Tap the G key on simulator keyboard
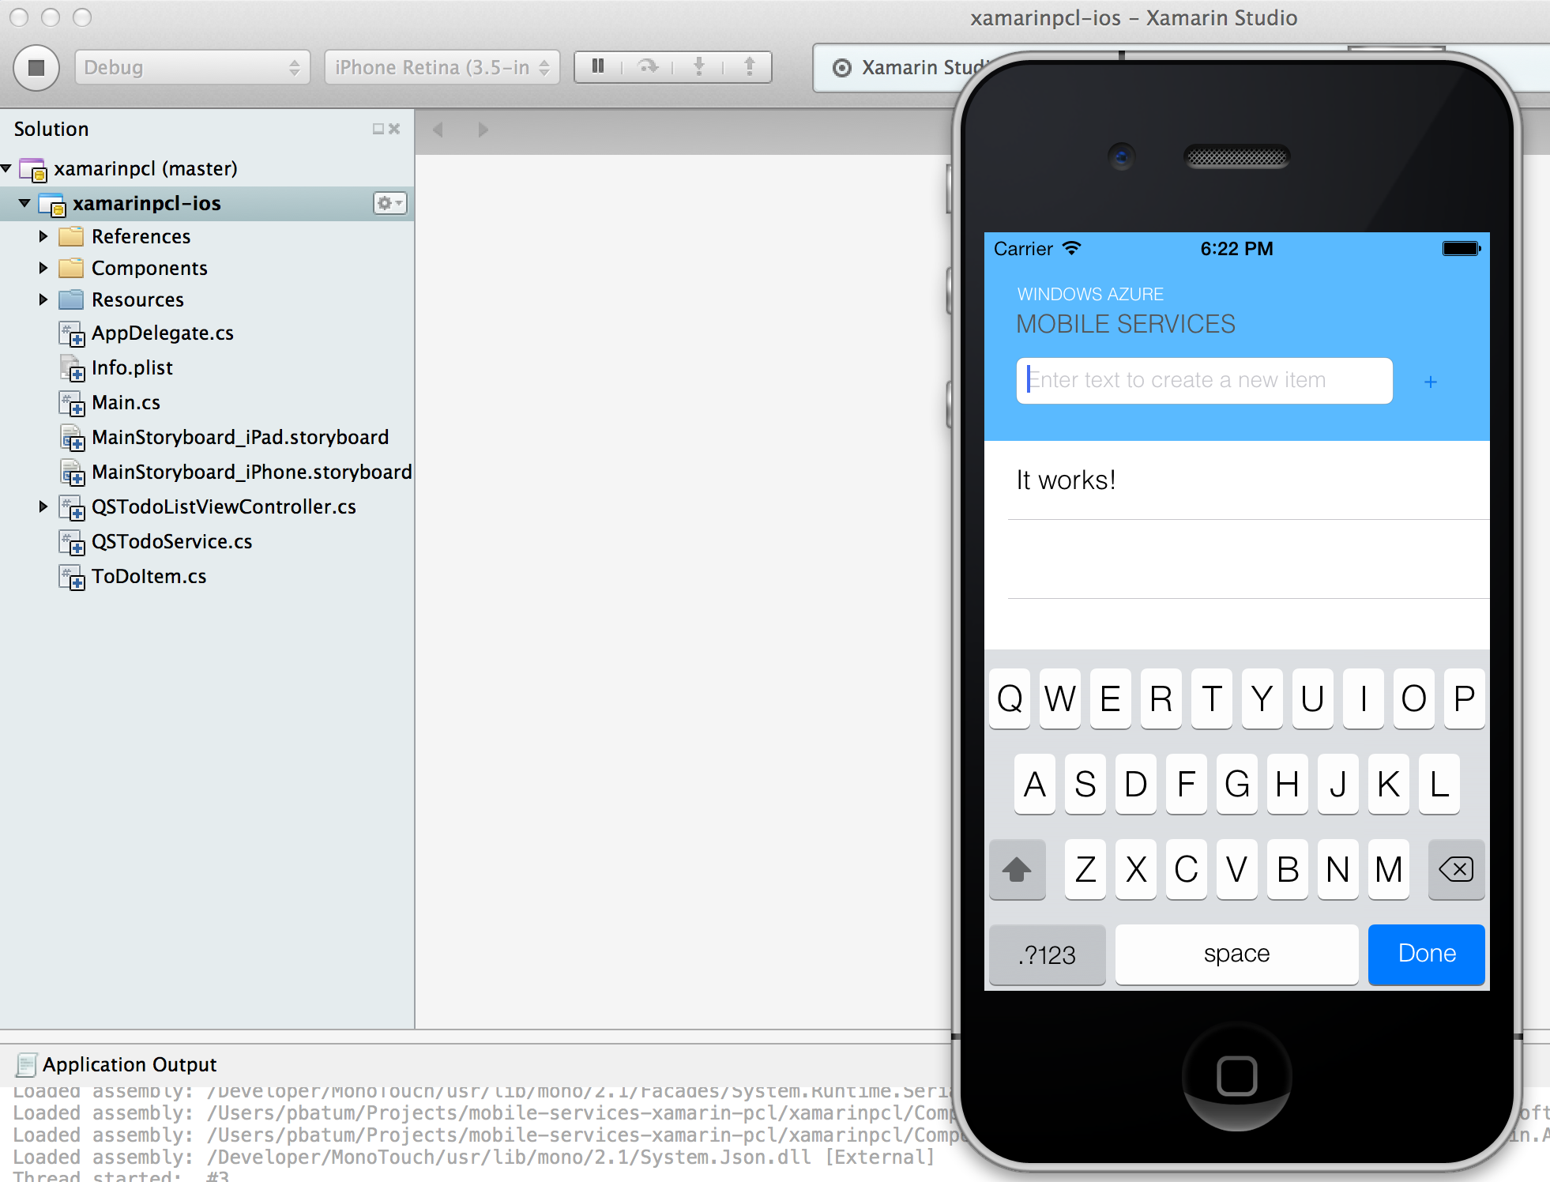 1236,784
